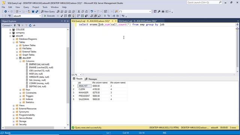Click the New Query toolbar button
Image resolution: width=240 pixels, height=135 pixels.
[48, 12]
